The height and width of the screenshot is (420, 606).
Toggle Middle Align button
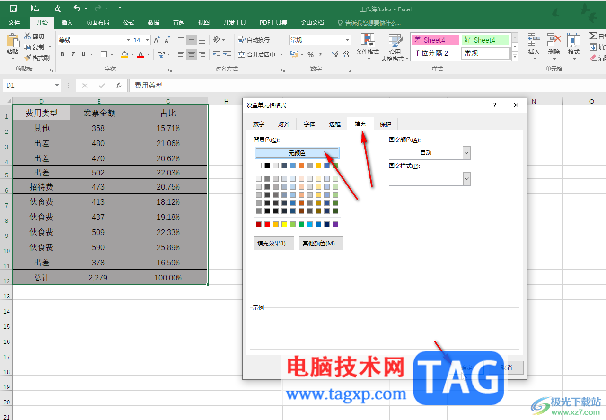tap(192, 40)
